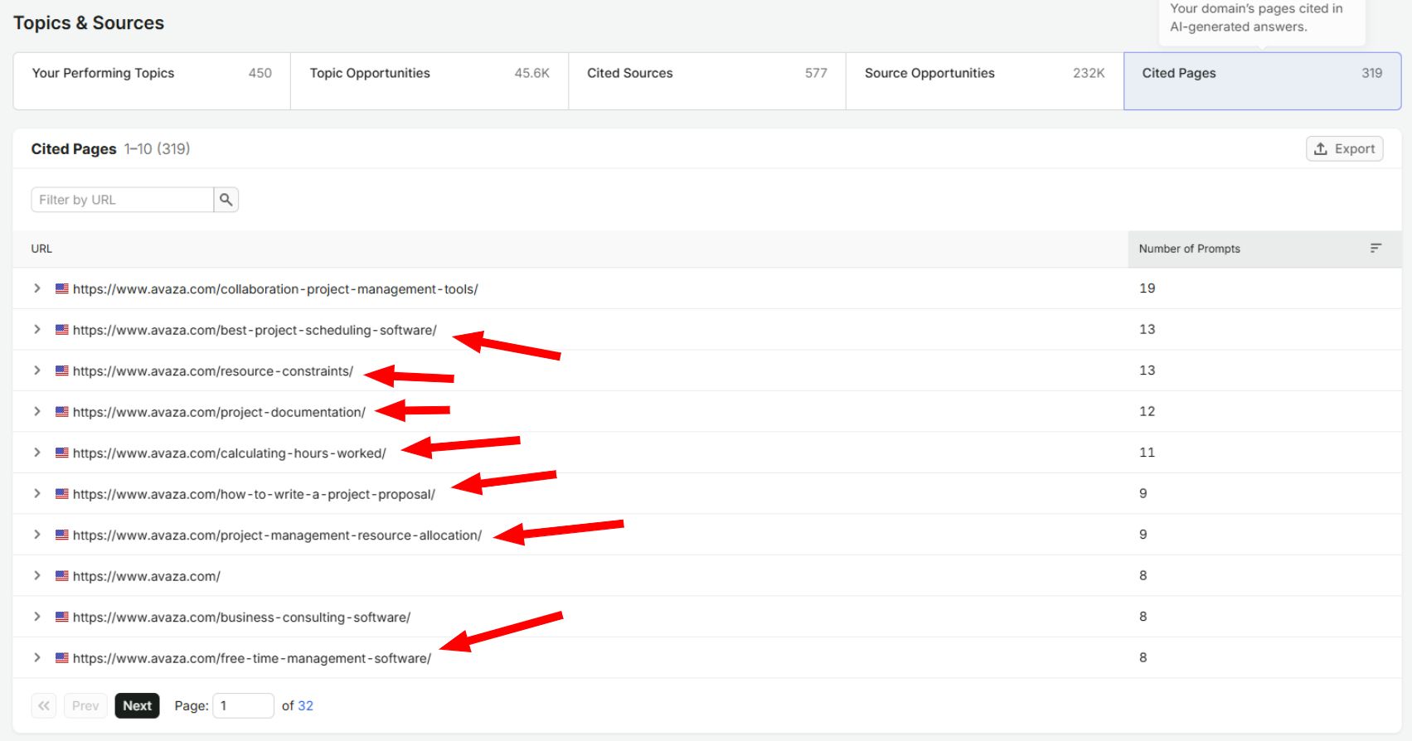Screen dimensions: 1412x741
Task: Click the US flag beside best-project-scheduling-software URL
Action: (62, 330)
